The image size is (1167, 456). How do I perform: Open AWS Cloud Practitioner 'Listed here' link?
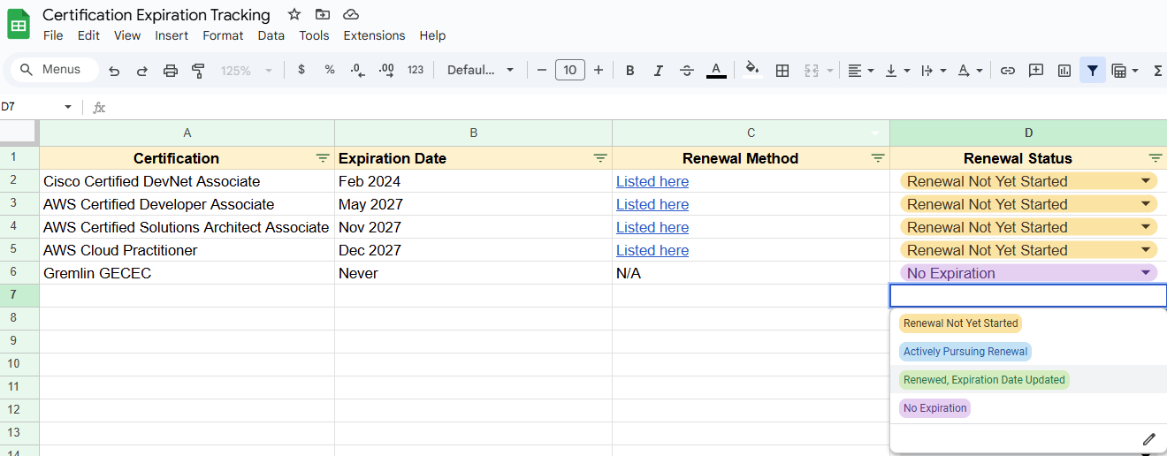(x=652, y=250)
